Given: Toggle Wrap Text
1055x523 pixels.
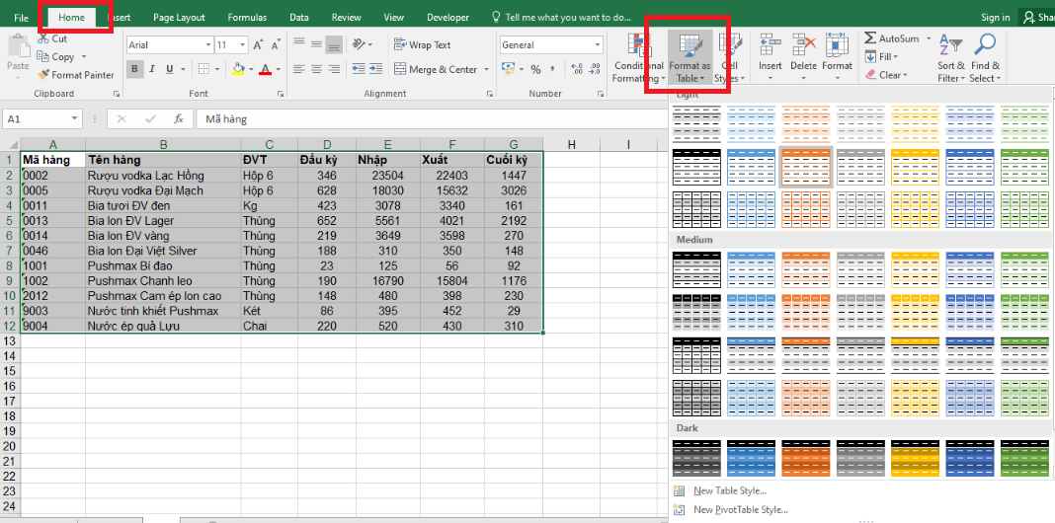Looking at the screenshot, I should [x=422, y=45].
